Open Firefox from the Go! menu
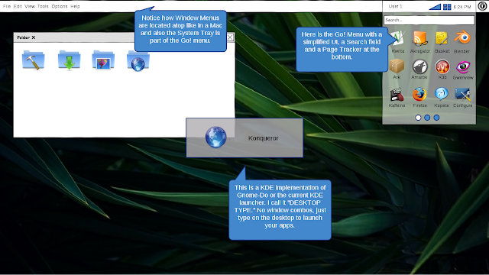This screenshot has height=275, width=489. click(419, 94)
